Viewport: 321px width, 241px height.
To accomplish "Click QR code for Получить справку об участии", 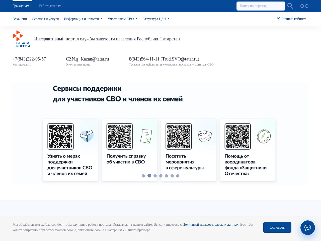I will (120, 136).
